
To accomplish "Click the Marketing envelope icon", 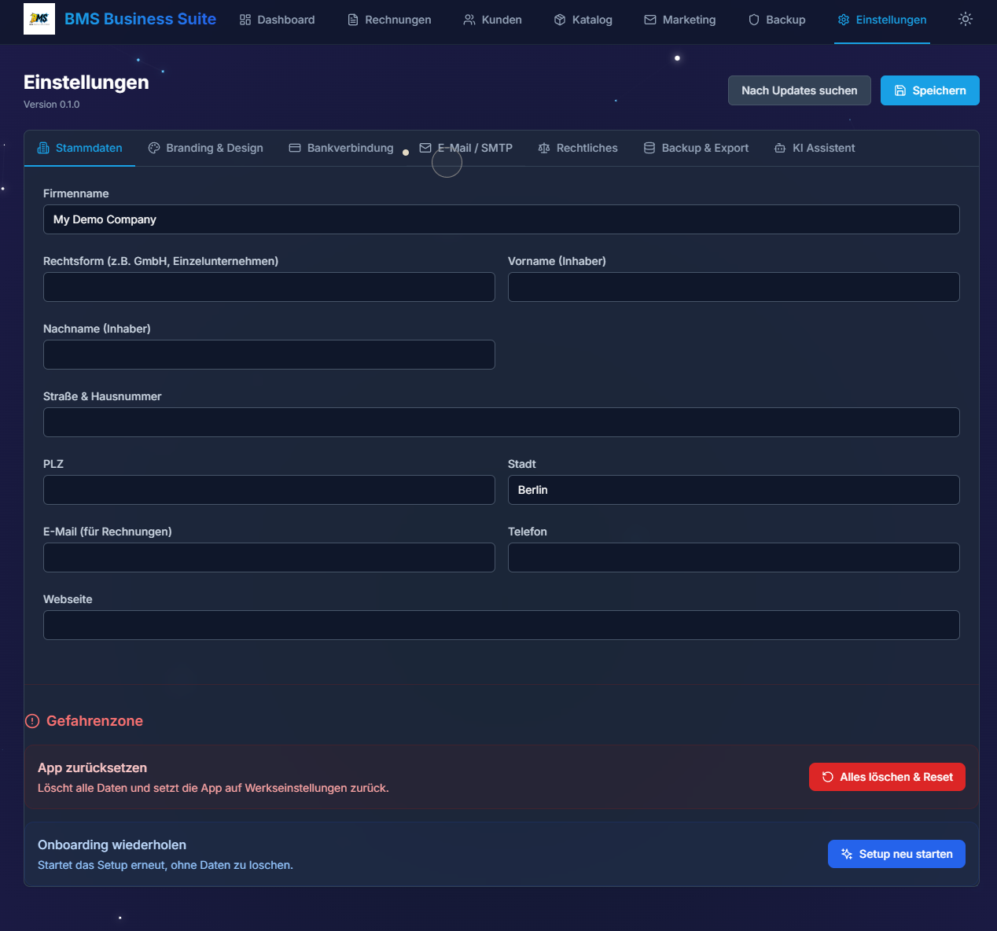I will pyautogui.click(x=650, y=20).
